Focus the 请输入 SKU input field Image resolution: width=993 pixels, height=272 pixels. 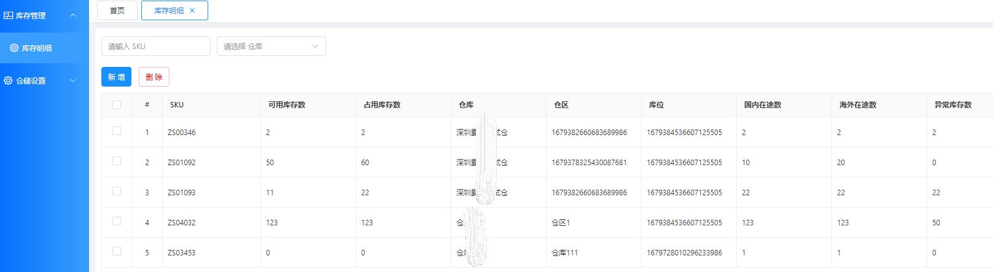coord(156,46)
